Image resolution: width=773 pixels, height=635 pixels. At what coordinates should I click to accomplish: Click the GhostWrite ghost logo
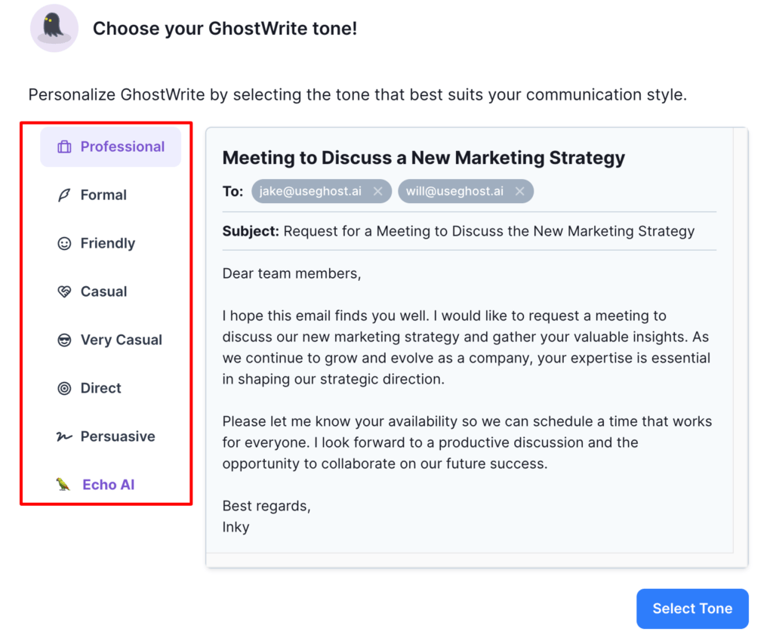tap(54, 28)
